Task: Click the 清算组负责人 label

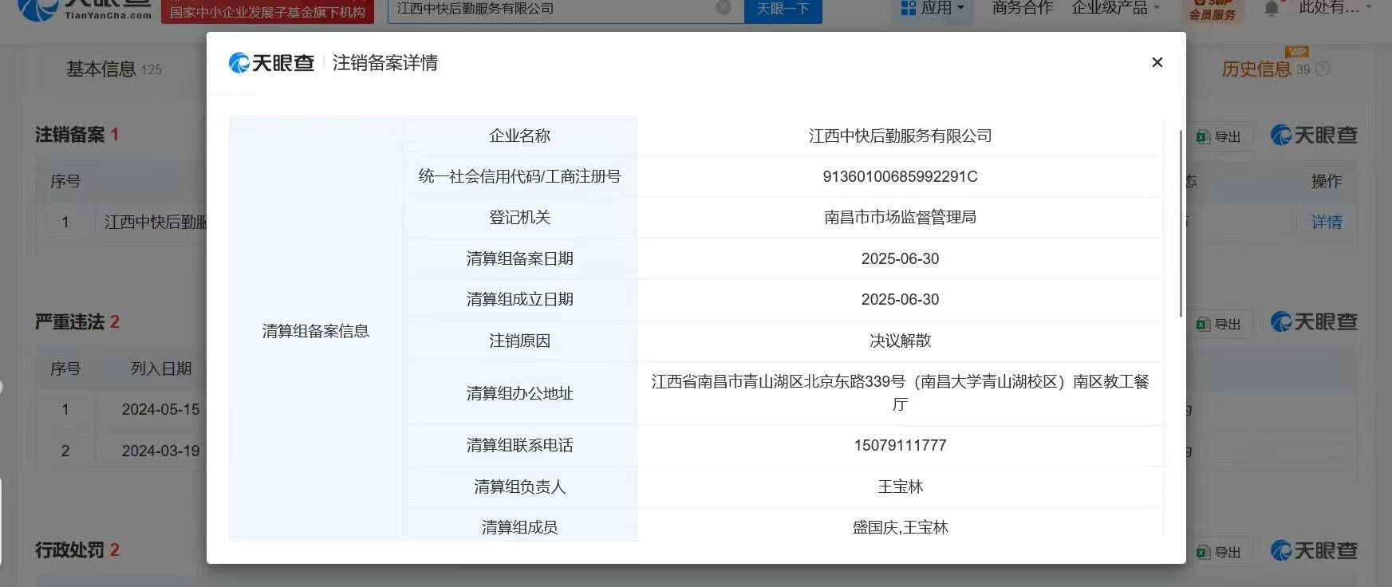Action: [520, 487]
